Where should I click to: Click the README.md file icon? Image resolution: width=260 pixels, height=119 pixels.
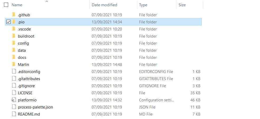pyautogui.click(x=14, y=114)
